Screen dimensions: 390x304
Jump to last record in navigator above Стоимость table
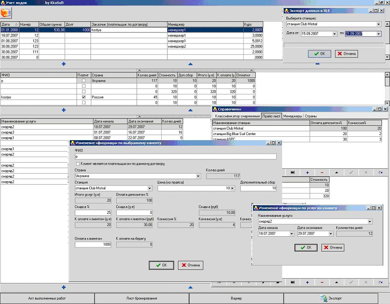pyautogui.click(x=293, y=173)
